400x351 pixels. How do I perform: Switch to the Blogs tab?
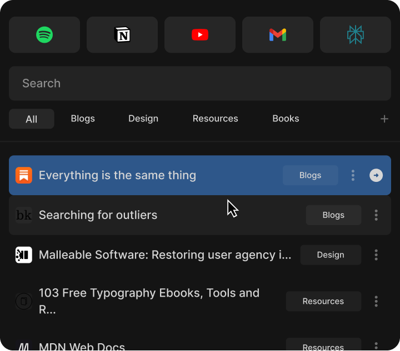(83, 119)
